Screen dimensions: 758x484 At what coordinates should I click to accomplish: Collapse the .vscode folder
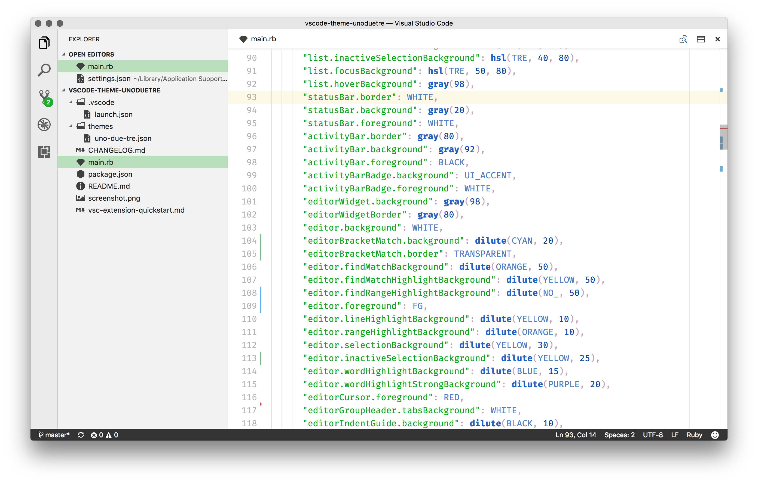71,102
